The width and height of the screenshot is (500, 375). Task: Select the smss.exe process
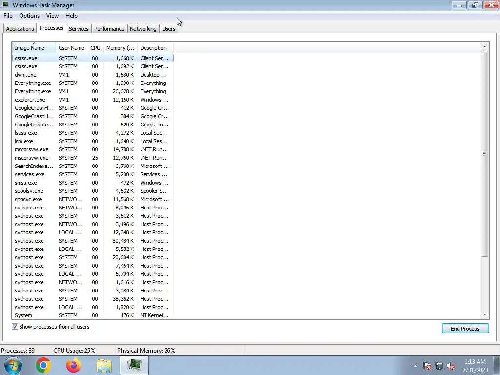93,183
